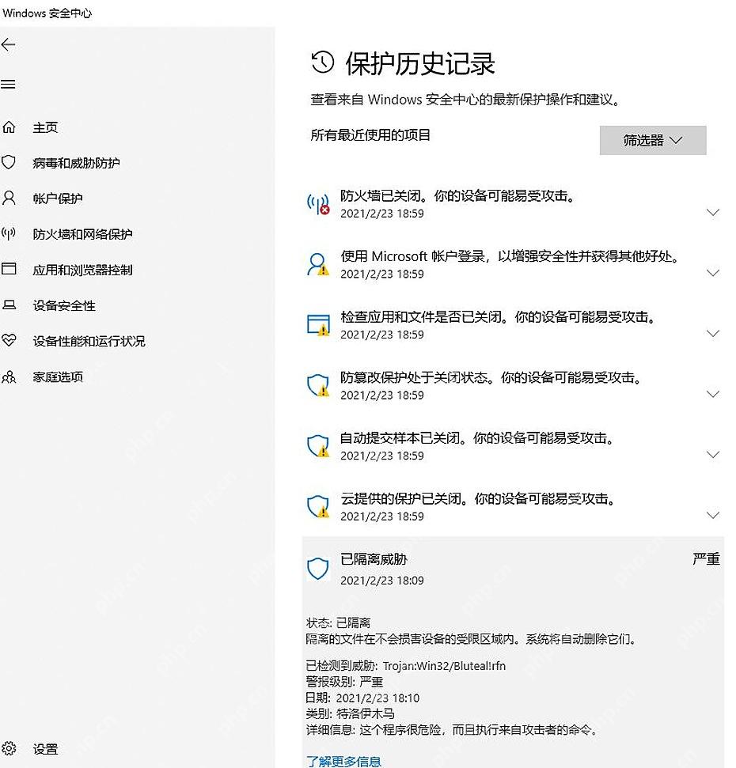Go to 主页 in the sidebar

point(45,127)
